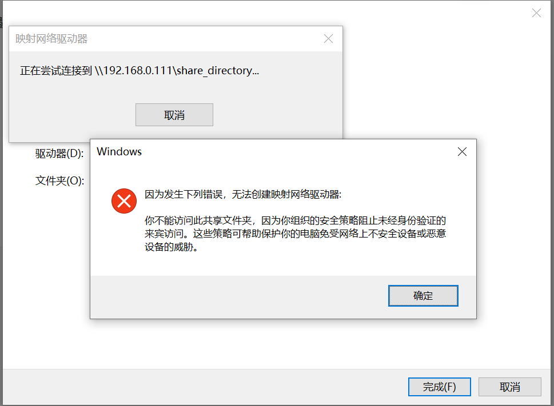This screenshot has width=554, height=406.
Task: Close the Windows error dialog
Action: click(462, 152)
